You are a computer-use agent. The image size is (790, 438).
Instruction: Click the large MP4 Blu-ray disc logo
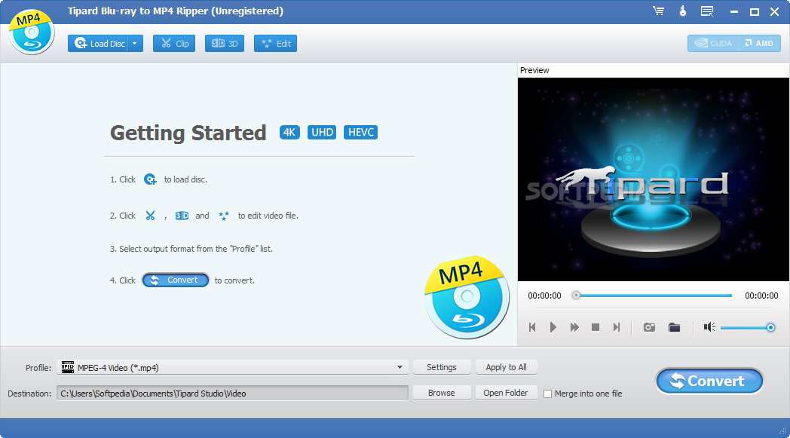point(467,297)
